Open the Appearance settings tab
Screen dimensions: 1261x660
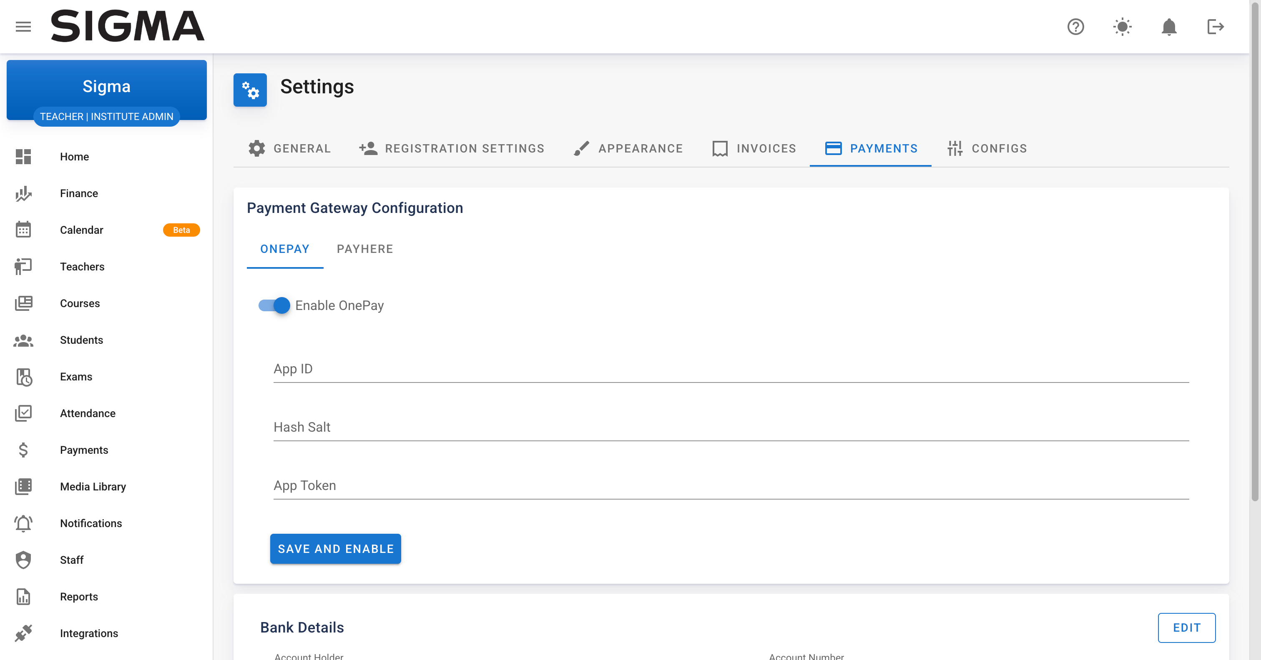coord(628,148)
